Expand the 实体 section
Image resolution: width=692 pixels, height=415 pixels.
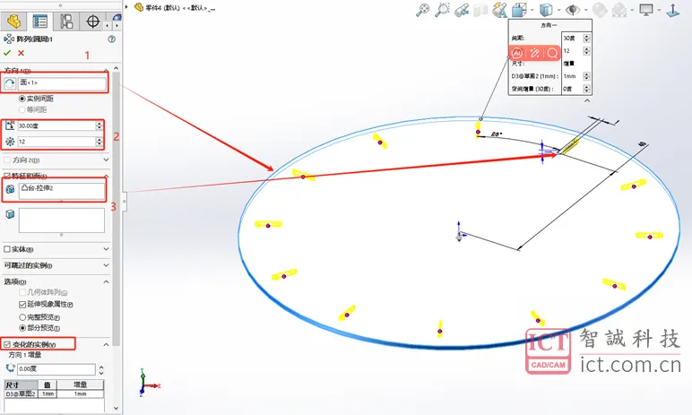tap(106, 249)
